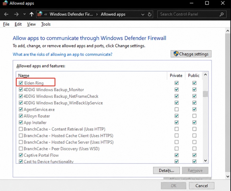Toggle Private checkbox for Elden Ring
The width and height of the screenshot is (231, 191).
click(177, 83)
